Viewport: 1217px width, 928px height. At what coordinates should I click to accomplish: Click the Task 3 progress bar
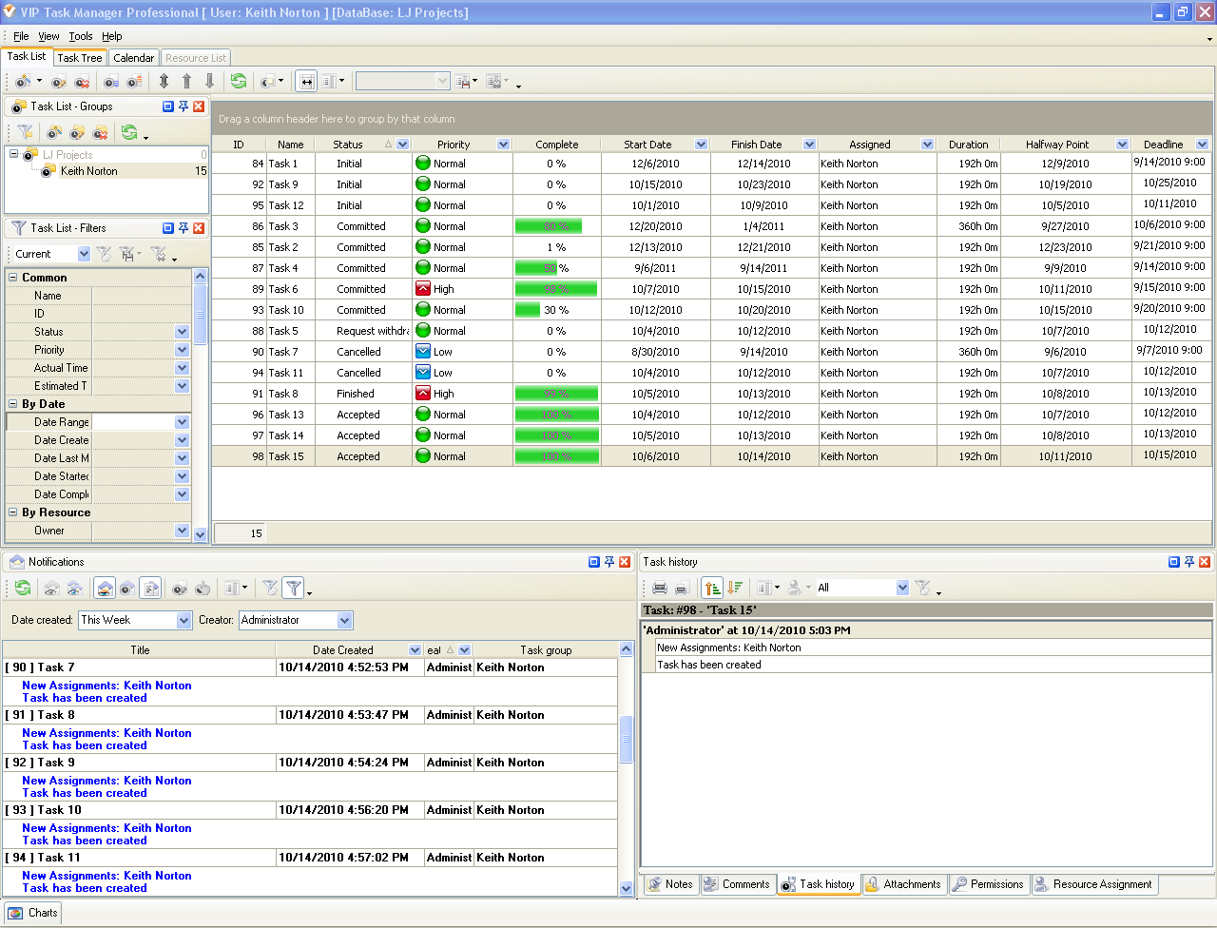tap(548, 226)
